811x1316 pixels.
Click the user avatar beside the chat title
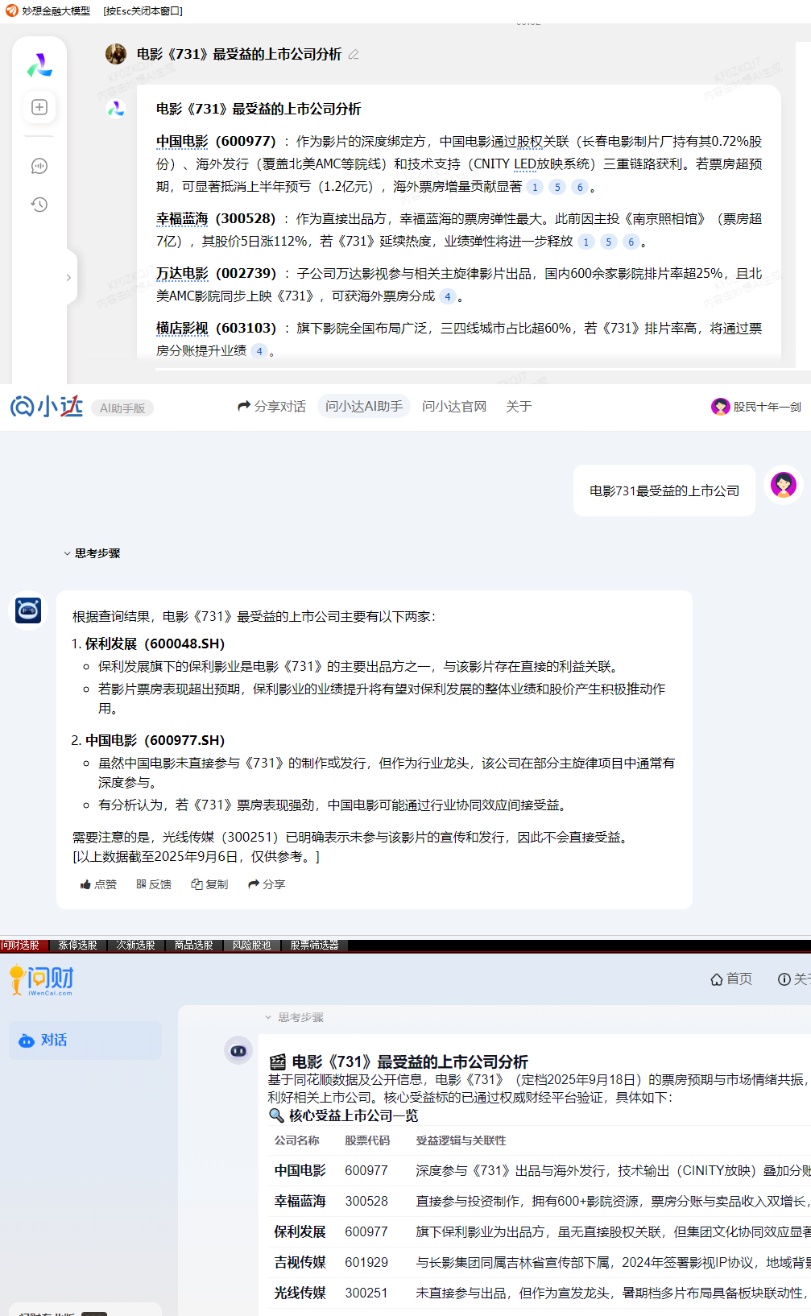tap(116, 54)
